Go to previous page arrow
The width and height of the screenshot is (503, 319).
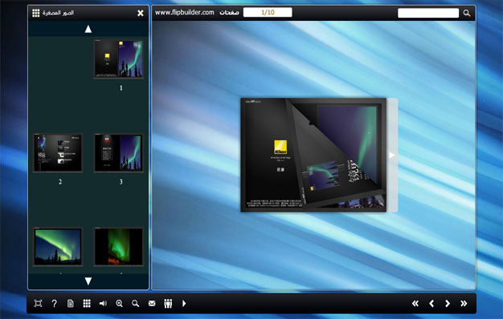[x=431, y=303]
